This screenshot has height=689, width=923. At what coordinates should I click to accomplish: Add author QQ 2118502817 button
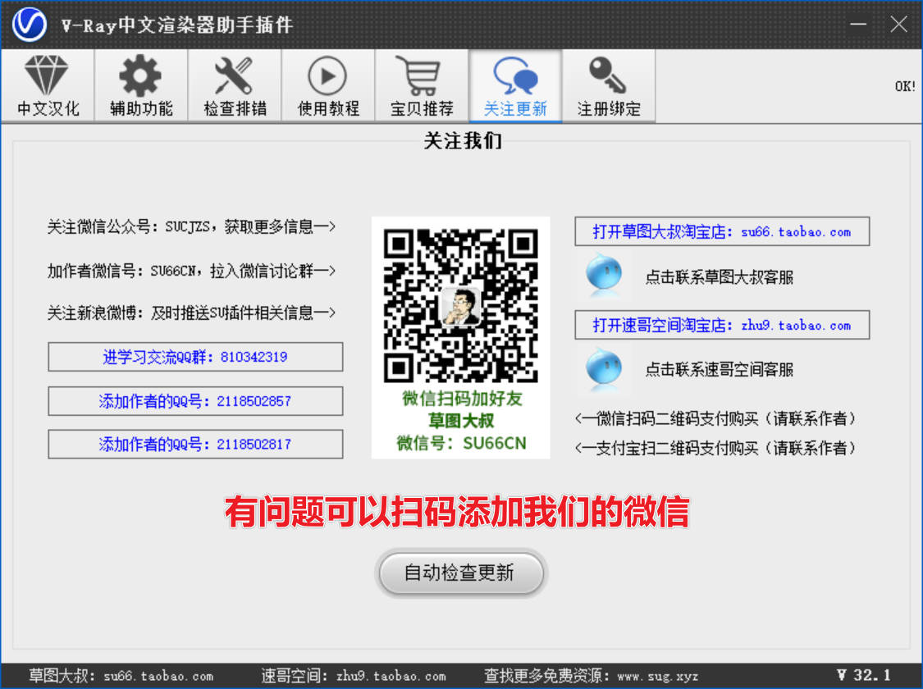pos(195,445)
